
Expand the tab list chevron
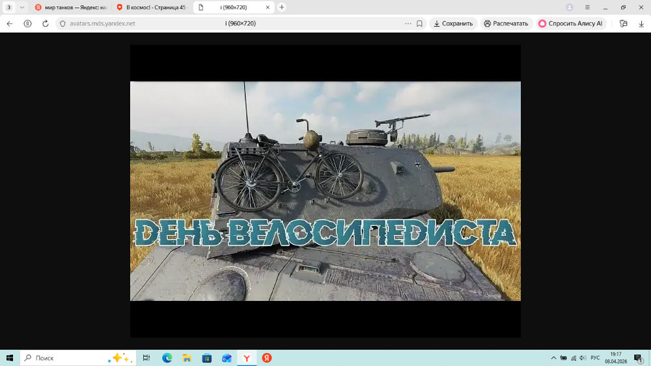[22, 7]
